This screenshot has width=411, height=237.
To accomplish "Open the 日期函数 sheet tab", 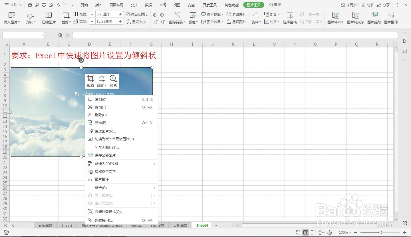I will tap(181, 225).
